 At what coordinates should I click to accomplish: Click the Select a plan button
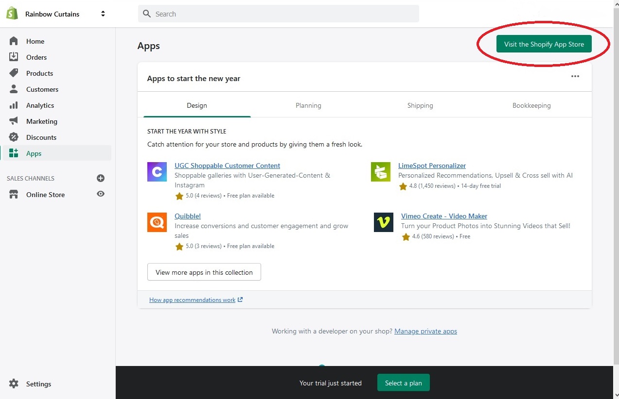[x=404, y=383]
